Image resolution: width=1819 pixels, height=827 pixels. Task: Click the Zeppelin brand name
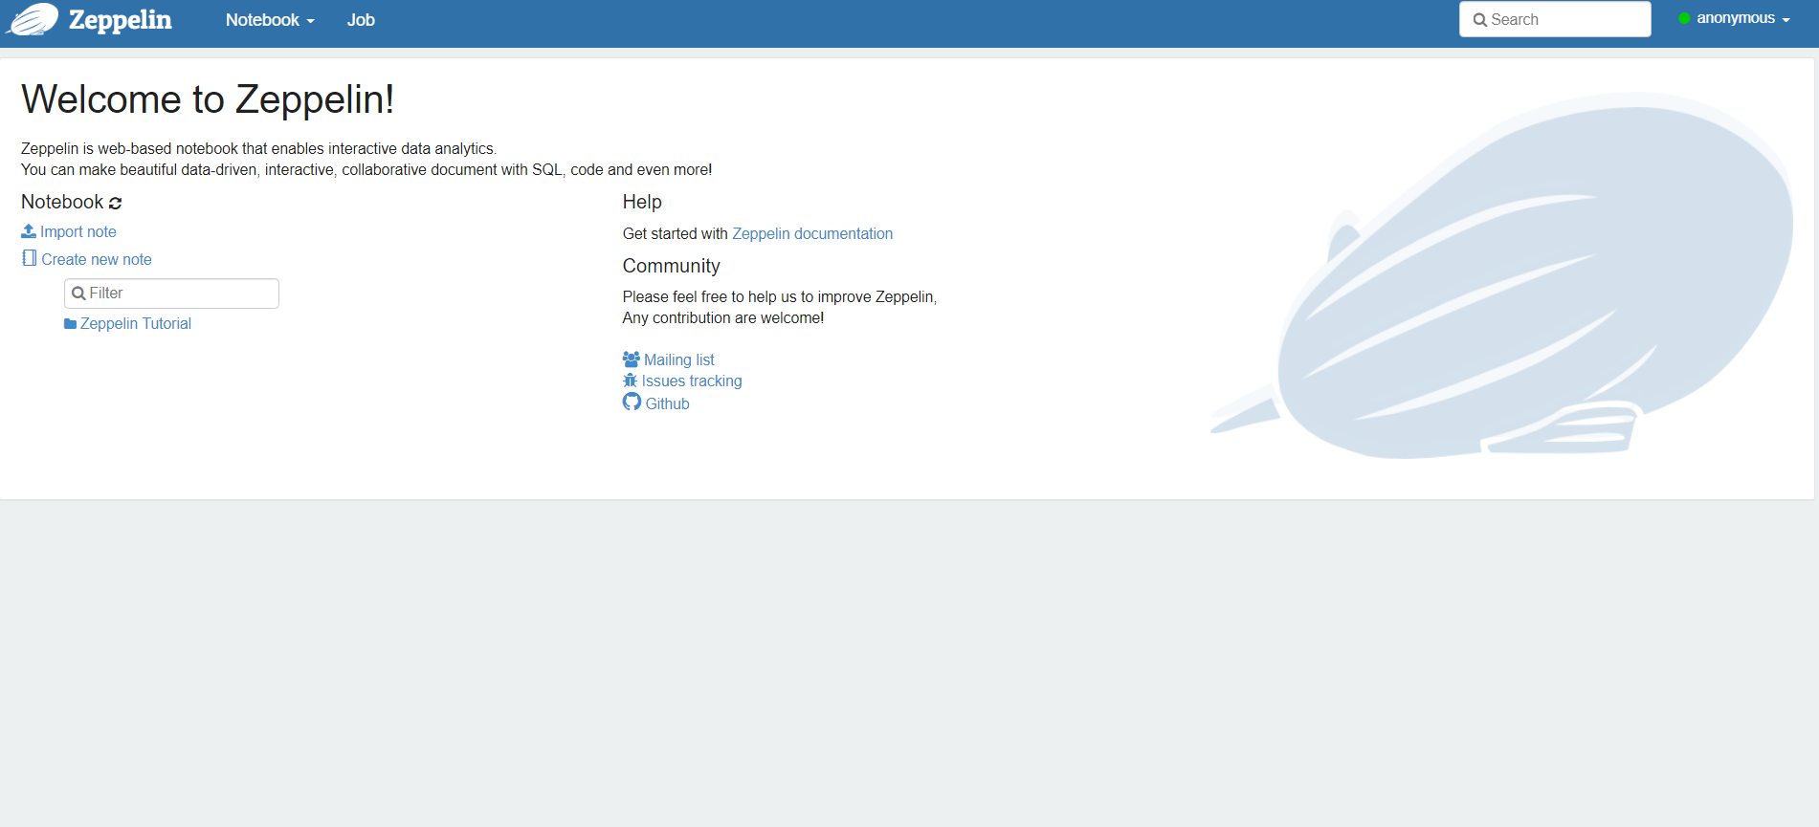[121, 20]
